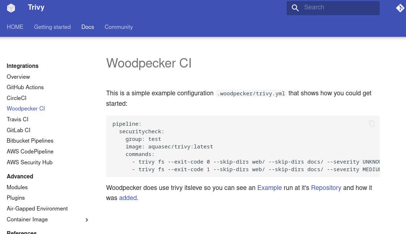Follow the Example link
Image resolution: width=406 pixels, height=234 pixels.
[x=269, y=188]
